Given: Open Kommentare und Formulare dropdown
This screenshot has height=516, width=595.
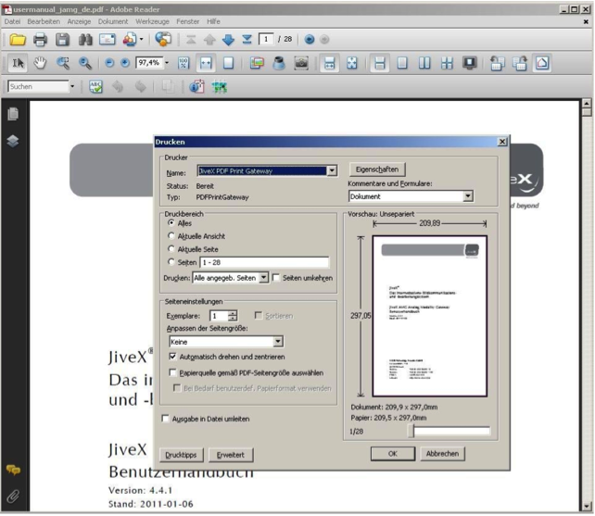Looking at the screenshot, I should coord(468,196).
